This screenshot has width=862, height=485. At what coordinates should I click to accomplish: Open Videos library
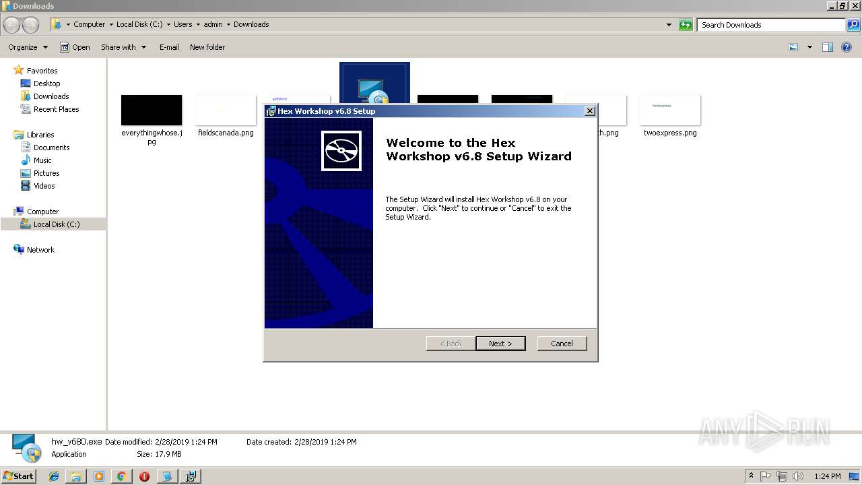44,186
